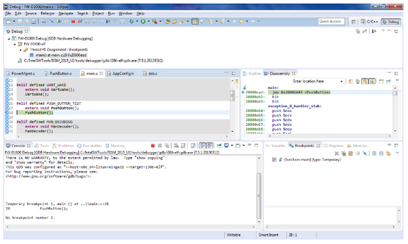The height and width of the screenshot is (244, 408).
Task: Collapse the Thread #1 tree node
Action: pos(20,50)
